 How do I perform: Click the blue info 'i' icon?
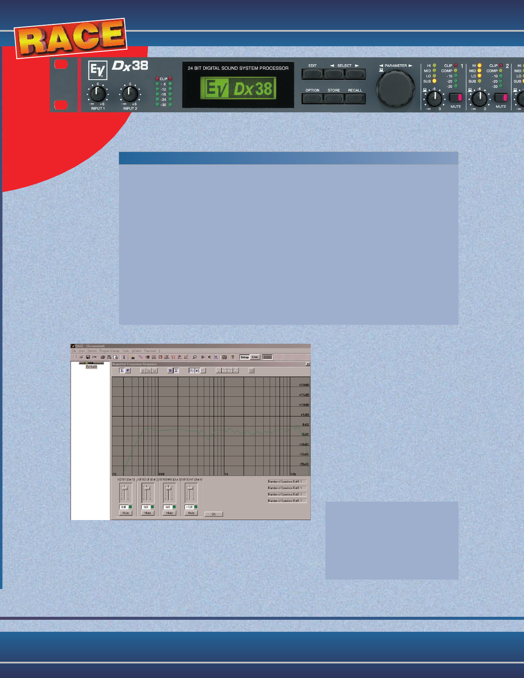click(124, 357)
